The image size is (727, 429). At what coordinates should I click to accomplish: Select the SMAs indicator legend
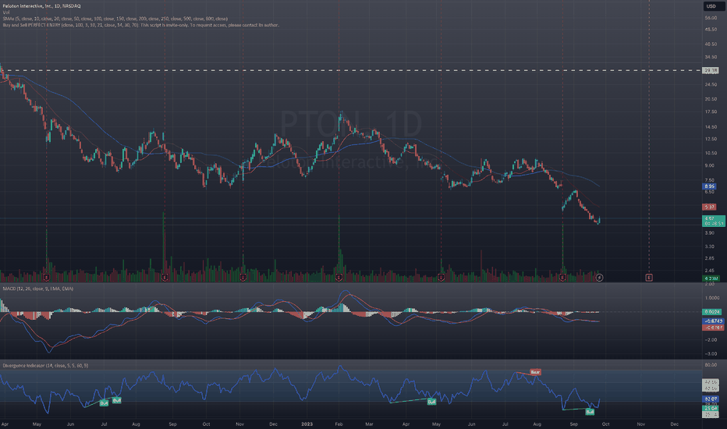(115, 19)
